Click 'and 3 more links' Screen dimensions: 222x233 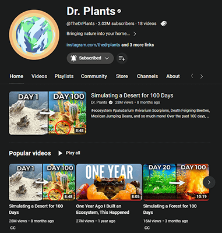tap(138, 45)
